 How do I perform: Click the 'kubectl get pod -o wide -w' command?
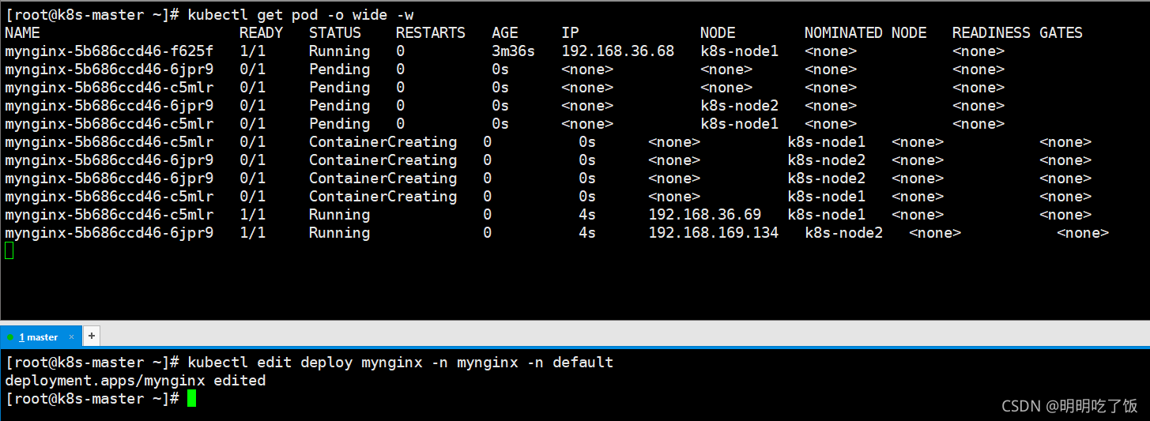click(300, 15)
